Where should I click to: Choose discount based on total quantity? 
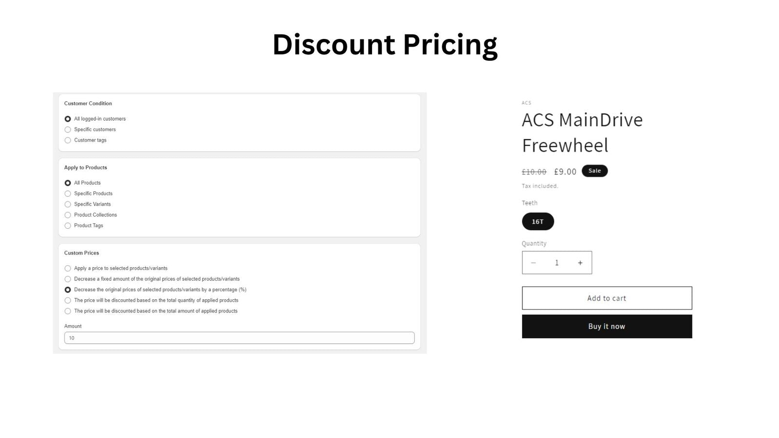tap(68, 300)
